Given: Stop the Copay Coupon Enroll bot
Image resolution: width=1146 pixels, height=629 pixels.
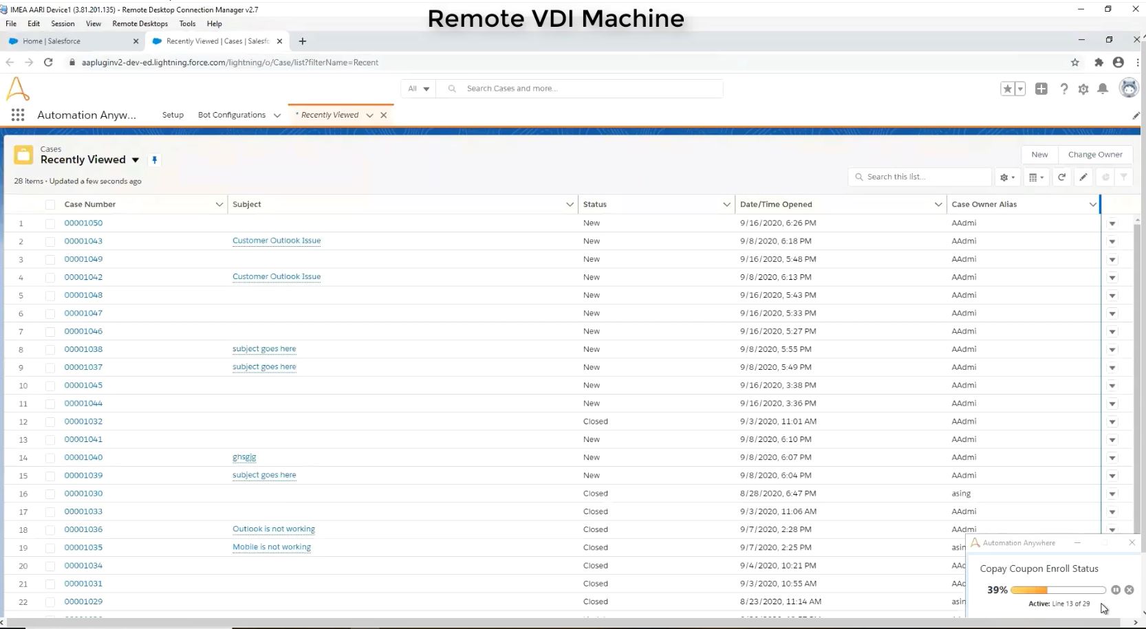Looking at the screenshot, I should click(1129, 590).
